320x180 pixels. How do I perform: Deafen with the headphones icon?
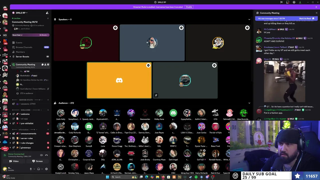(38, 169)
